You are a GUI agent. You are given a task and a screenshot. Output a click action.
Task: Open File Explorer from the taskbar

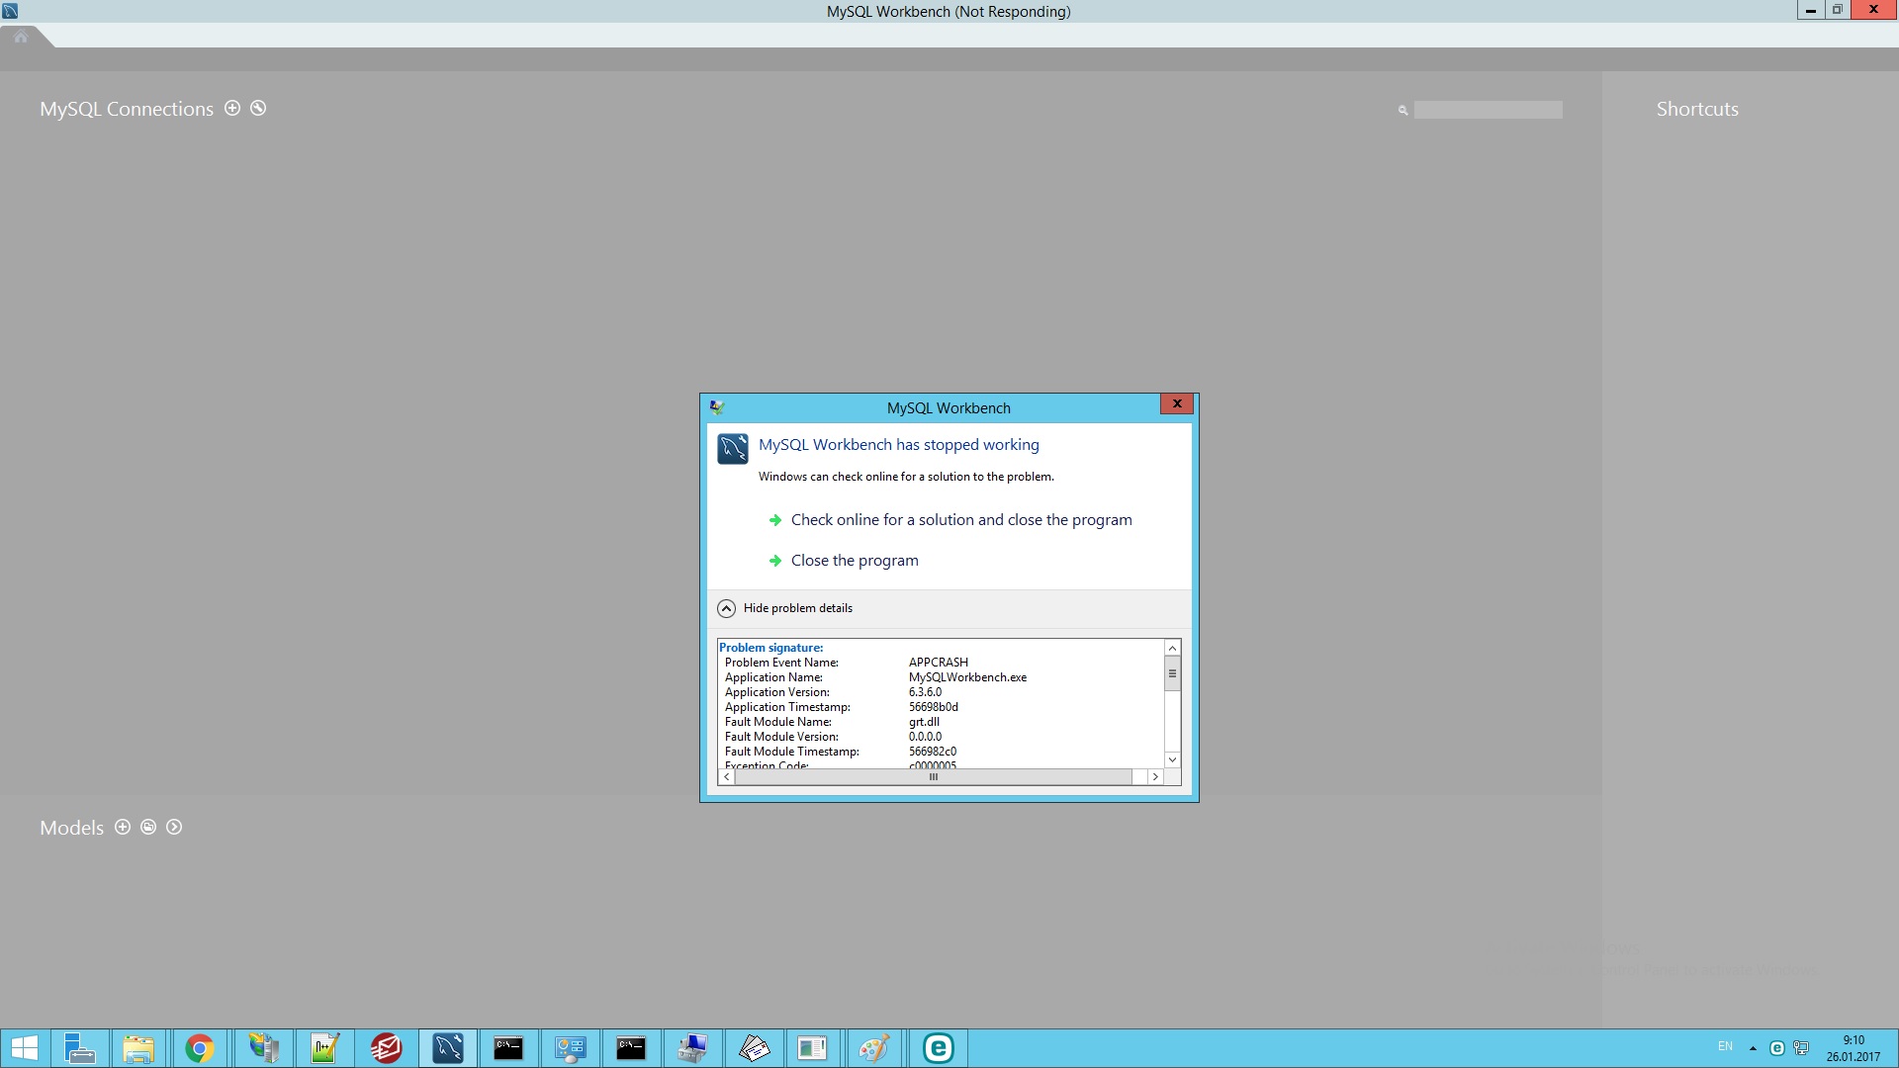point(138,1048)
